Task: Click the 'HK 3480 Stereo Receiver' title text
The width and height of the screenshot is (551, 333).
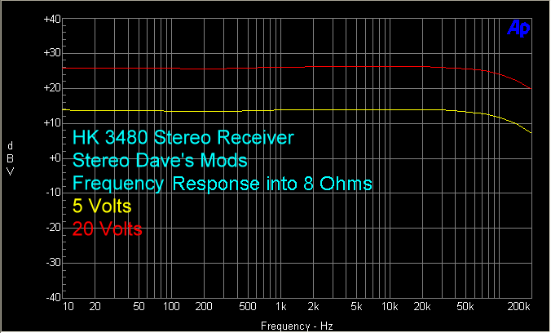Action: [183, 137]
